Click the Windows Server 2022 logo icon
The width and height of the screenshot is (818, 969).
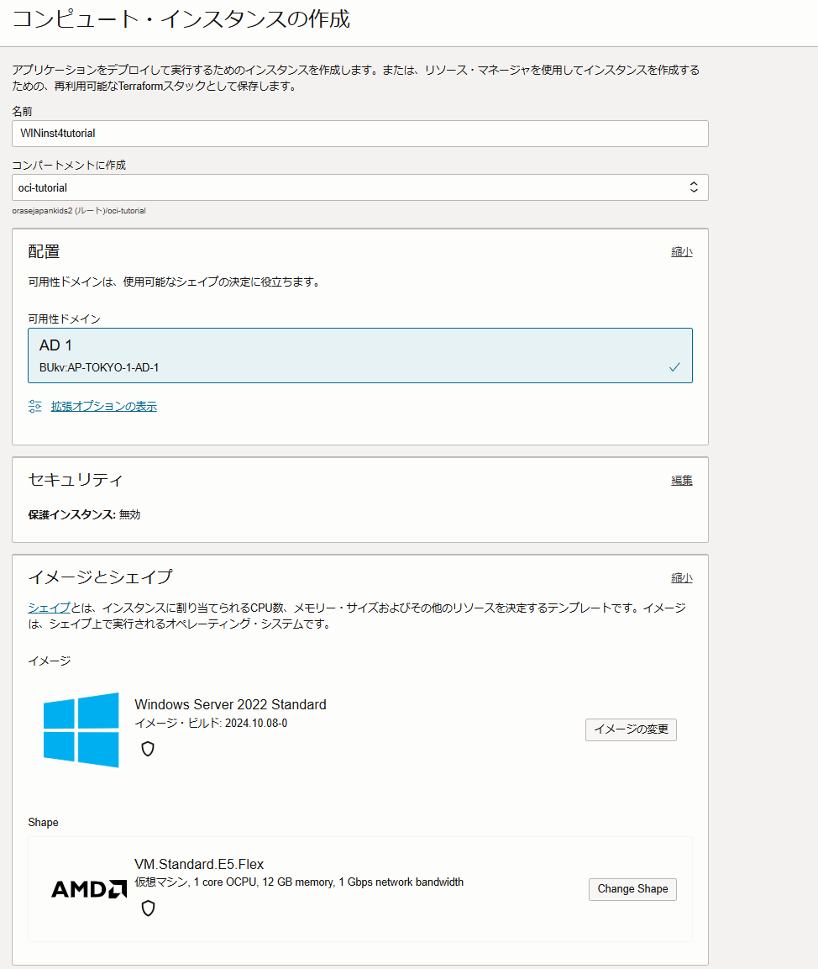pos(81,729)
